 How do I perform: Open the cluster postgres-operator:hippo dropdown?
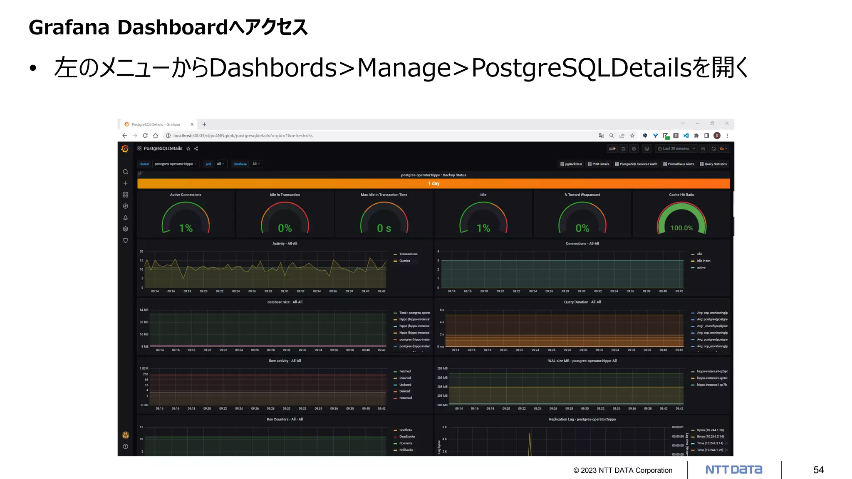(176, 164)
